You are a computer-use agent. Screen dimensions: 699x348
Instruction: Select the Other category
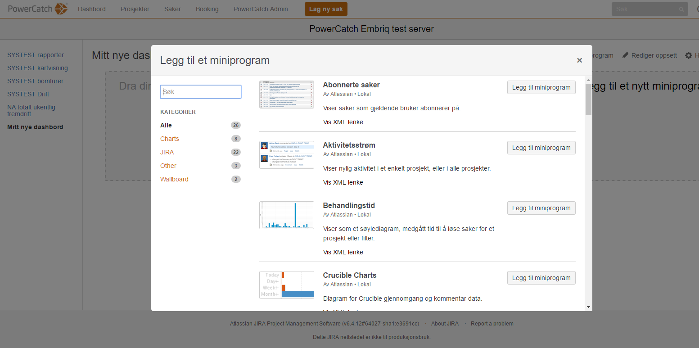coord(168,166)
